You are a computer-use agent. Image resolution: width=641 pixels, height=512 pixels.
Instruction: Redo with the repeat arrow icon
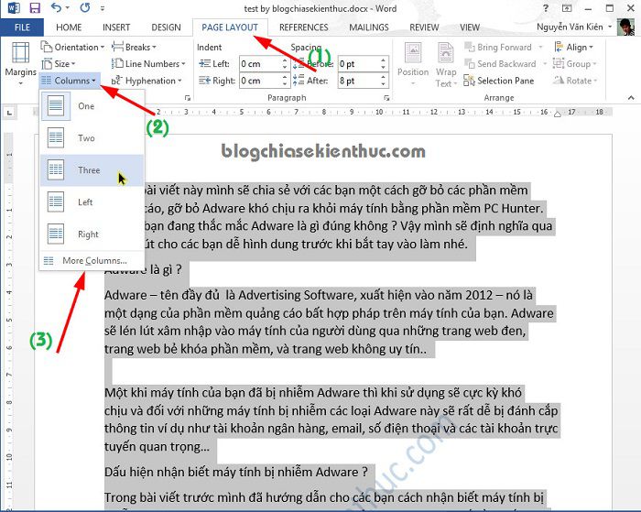85,7
